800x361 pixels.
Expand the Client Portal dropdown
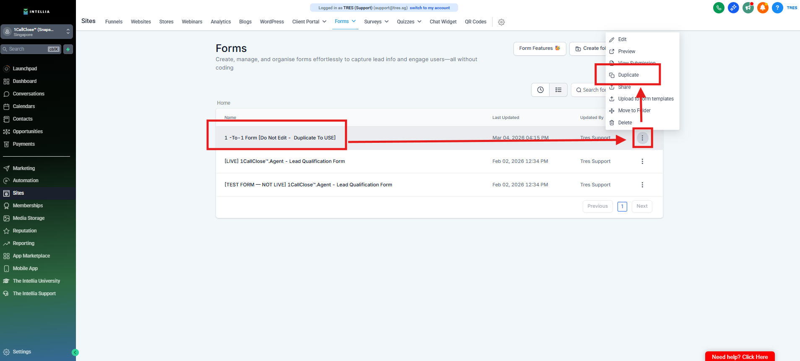tap(309, 22)
